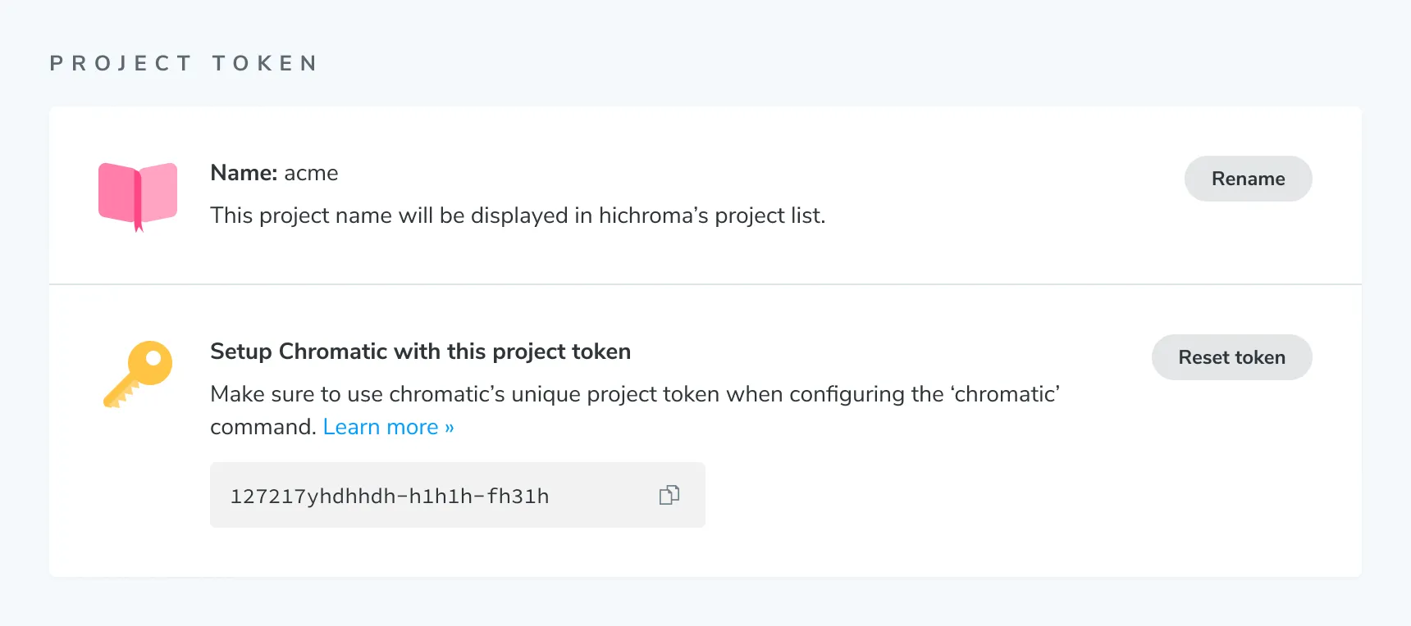Click the token value 127217yhdhhdh-h1h1h-fh31h

390,495
